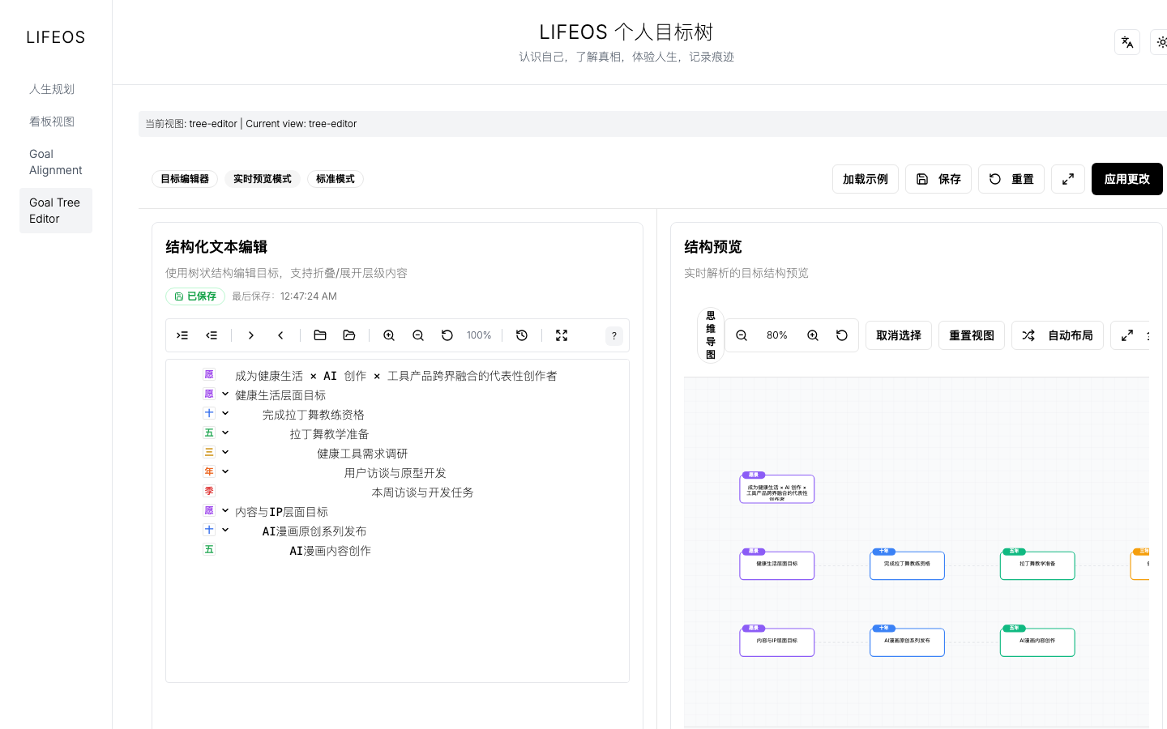
Task: Click the language switch icon at top right
Action: (1126, 41)
